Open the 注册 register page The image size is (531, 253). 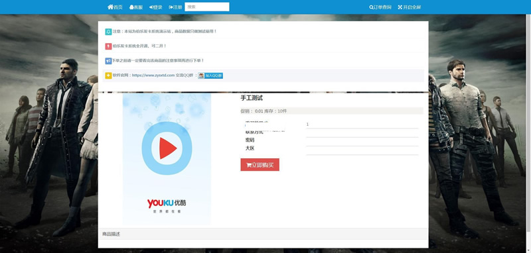pos(175,7)
